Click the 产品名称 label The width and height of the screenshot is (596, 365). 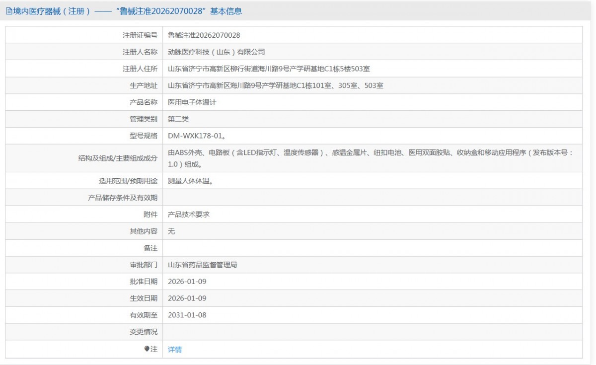pos(144,102)
